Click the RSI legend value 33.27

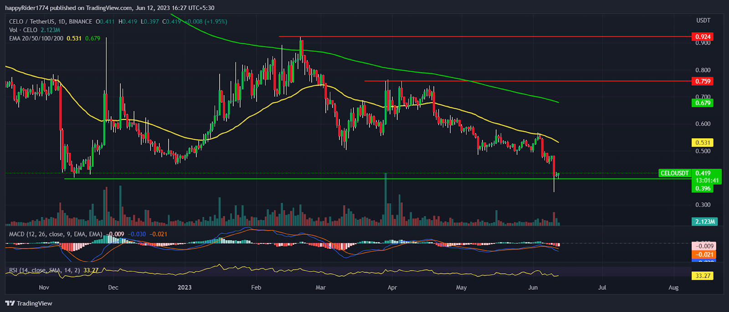(x=91, y=270)
